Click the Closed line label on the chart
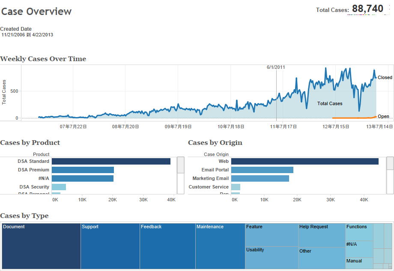 pyautogui.click(x=385, y=77)
